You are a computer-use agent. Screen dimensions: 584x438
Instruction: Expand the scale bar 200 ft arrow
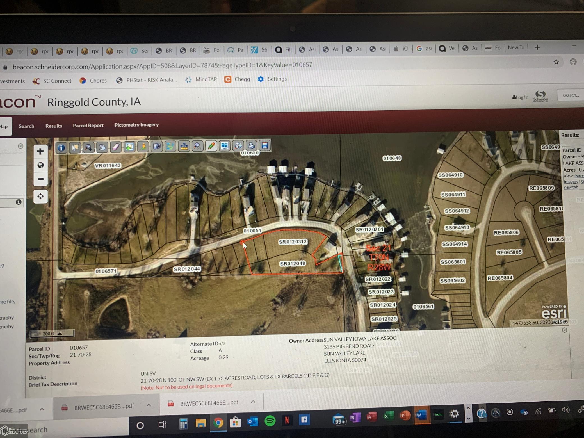tap(60, 333)
